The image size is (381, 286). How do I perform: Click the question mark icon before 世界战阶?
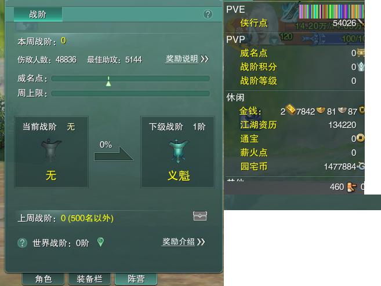point(23,243)
